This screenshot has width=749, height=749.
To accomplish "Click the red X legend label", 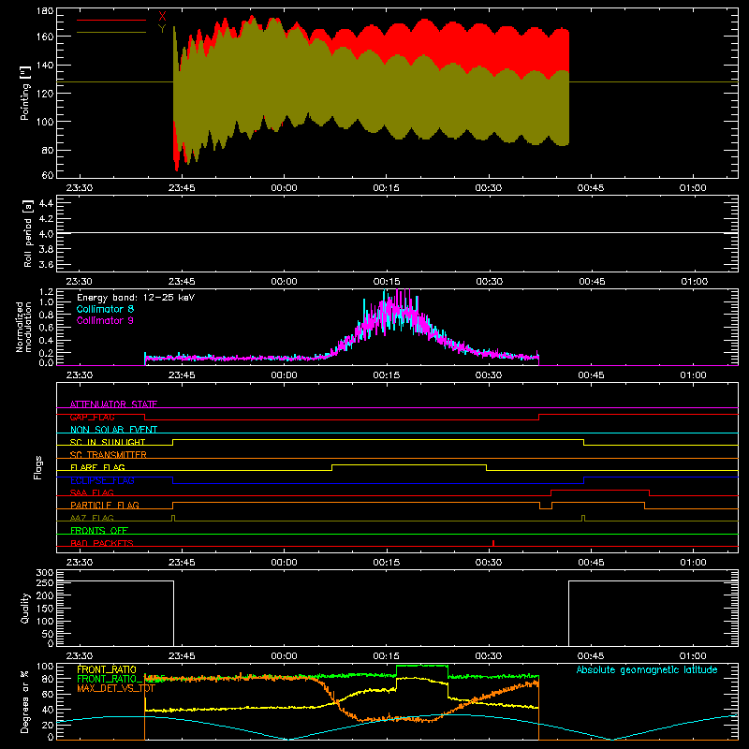I will (162, 17).
